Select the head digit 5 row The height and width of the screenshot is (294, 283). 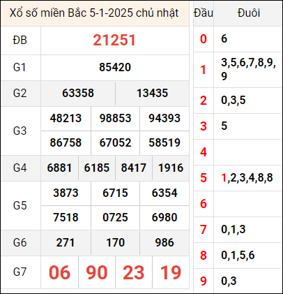238,178
